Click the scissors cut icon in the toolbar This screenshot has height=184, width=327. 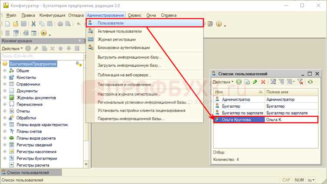[x=34, y=24]
